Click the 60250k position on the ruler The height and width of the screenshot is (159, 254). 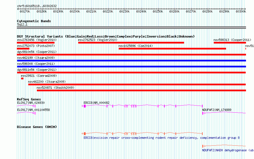[158, 11]
